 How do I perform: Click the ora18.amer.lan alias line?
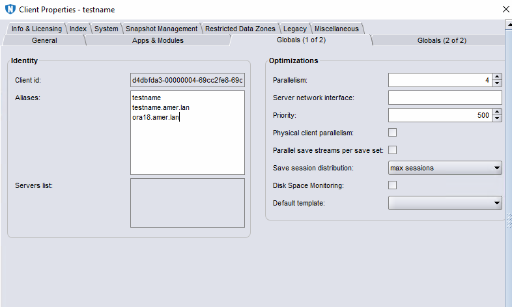point(156,117)
